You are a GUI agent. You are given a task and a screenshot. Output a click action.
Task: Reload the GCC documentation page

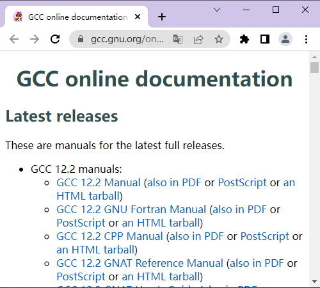click(55, 39)
